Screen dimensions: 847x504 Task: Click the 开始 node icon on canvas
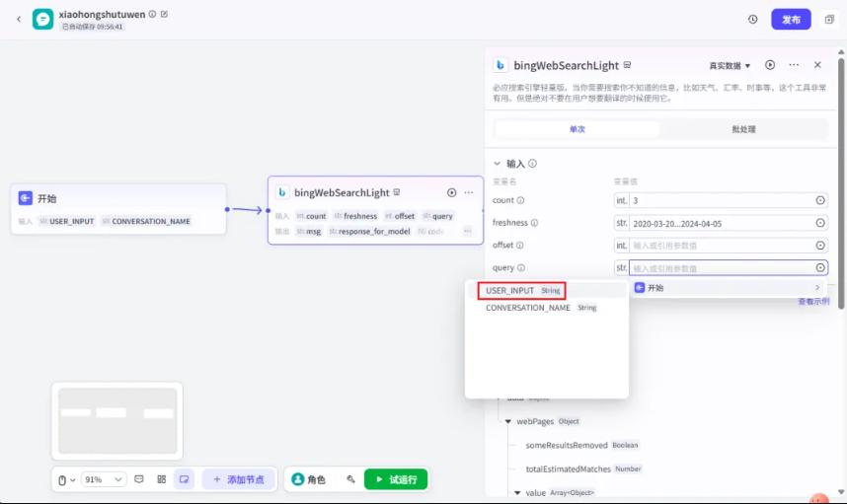click(26, 198)
